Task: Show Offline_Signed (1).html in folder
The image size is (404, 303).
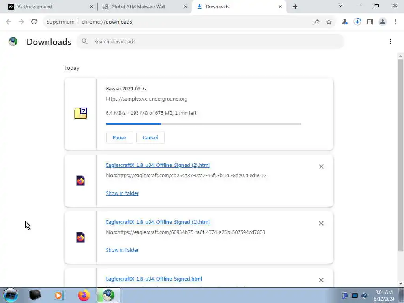Action: click(122, 250)
